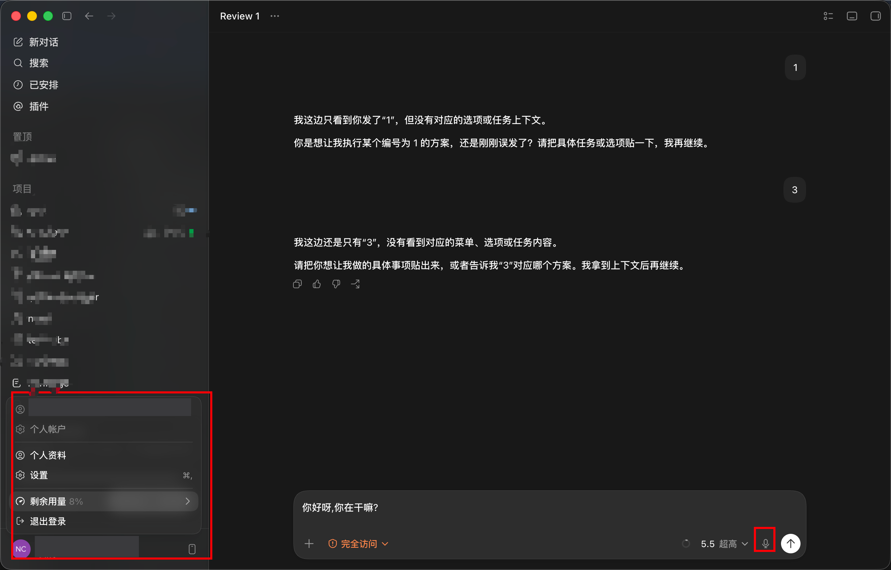The image size is (891, 570).
Task: Open the 5.5 超高 model selector
Action: click(x=724, y=544)
